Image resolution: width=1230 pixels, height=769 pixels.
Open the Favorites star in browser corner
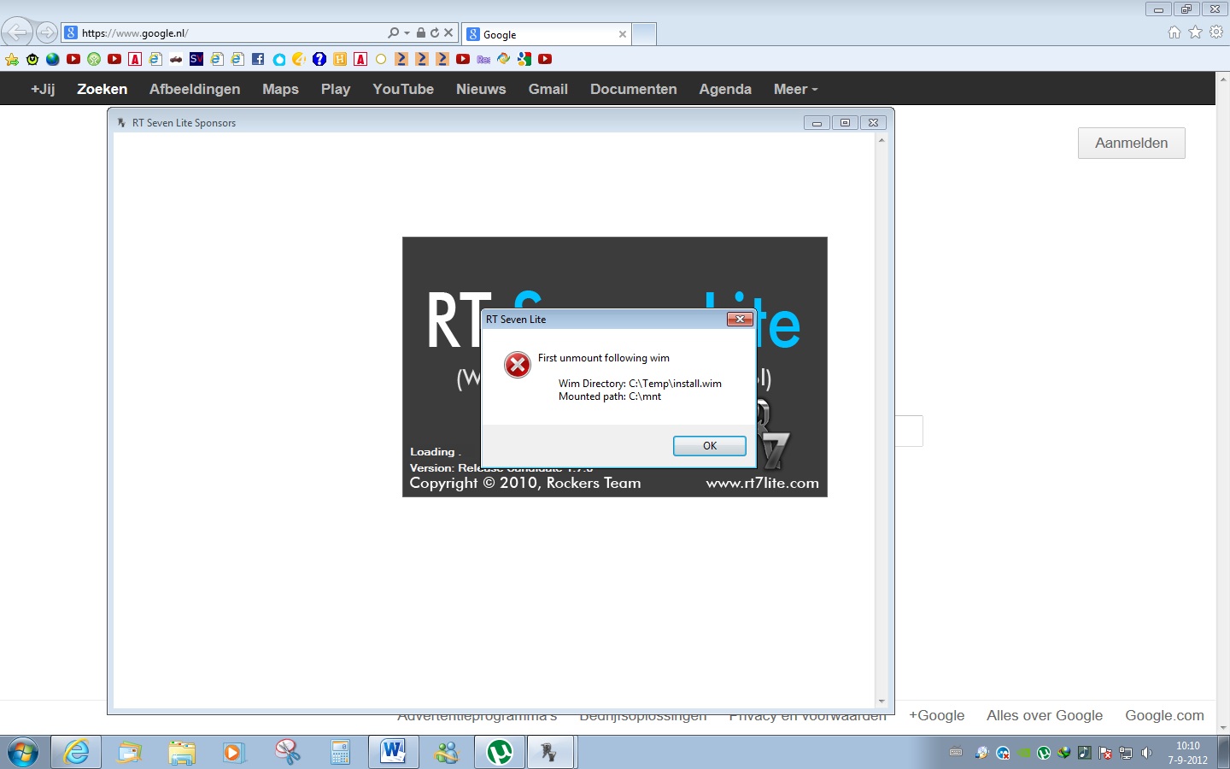pyautogui.click(x=1195, y=32)
